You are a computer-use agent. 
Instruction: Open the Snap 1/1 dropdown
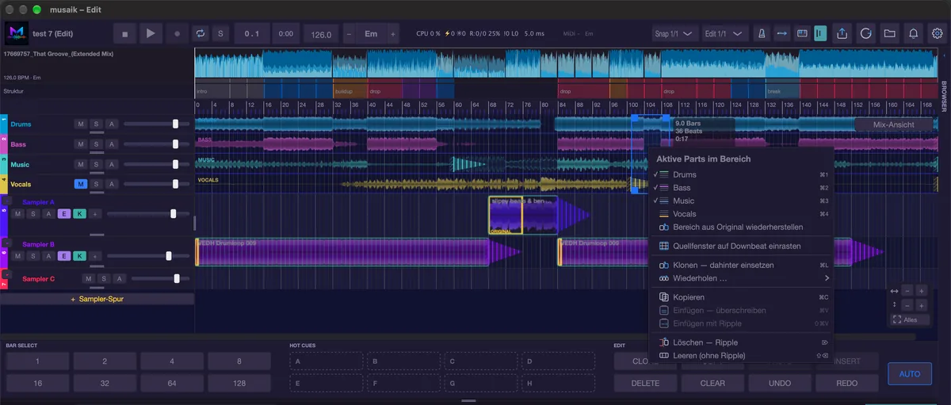[674, 34]
